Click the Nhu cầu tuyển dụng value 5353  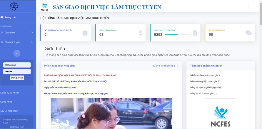[x=158, y=35]
